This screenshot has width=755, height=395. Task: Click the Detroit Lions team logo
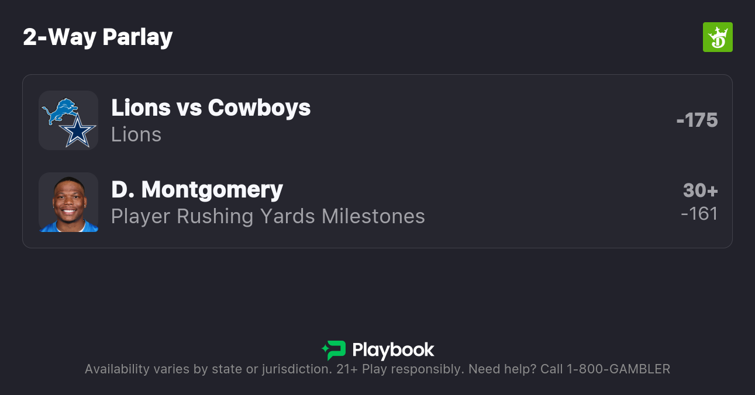point(60,110)
